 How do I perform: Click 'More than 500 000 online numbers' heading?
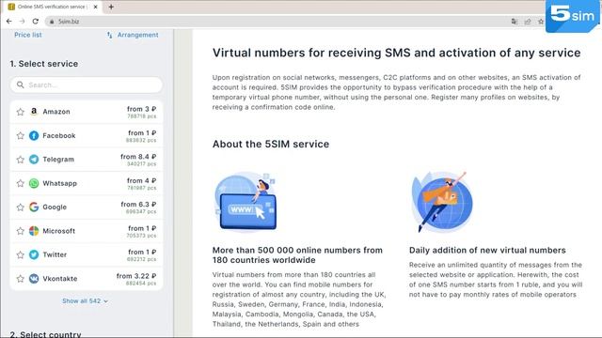(297, 255)
